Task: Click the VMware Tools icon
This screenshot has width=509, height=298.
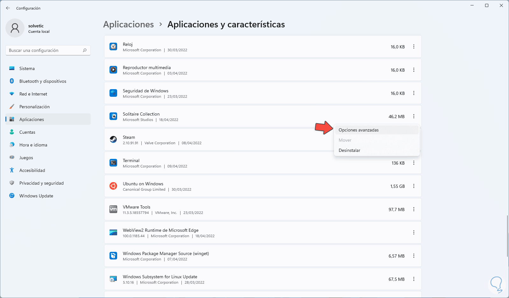Action: [x=113, y=209]
